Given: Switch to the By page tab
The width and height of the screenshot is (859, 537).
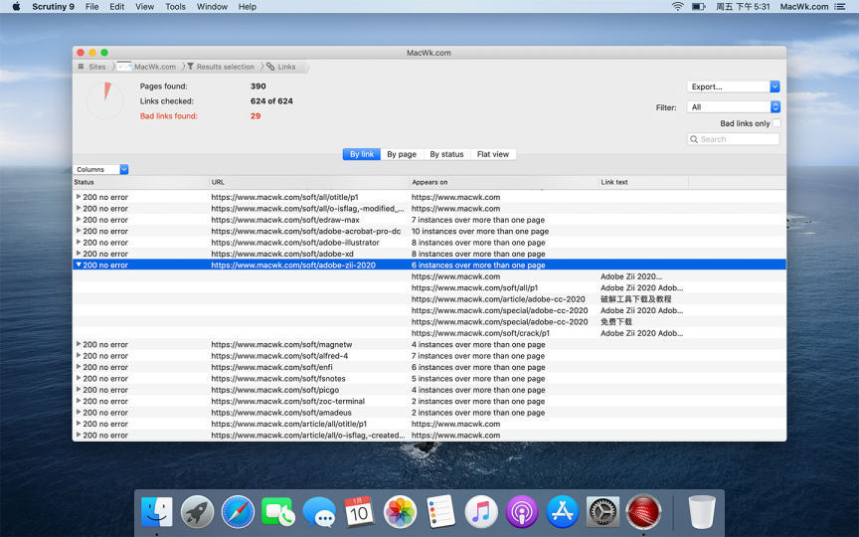Looking at the screenshot, I should (x=402, y=154).
